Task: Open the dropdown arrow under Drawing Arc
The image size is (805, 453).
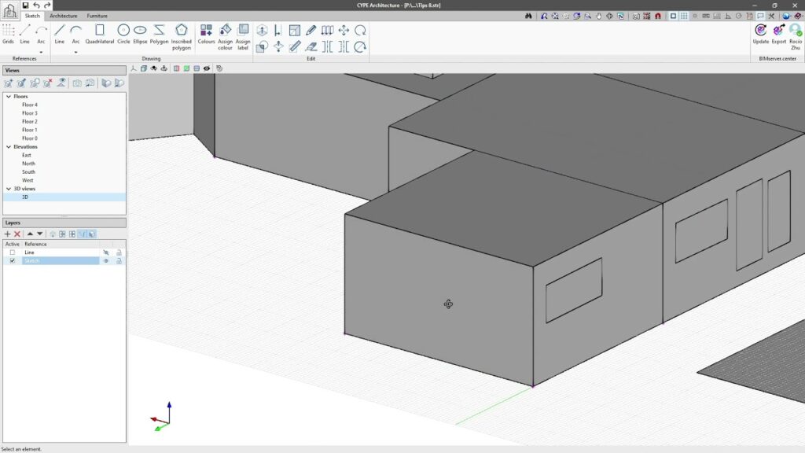Action: click(x=76, y=53)
